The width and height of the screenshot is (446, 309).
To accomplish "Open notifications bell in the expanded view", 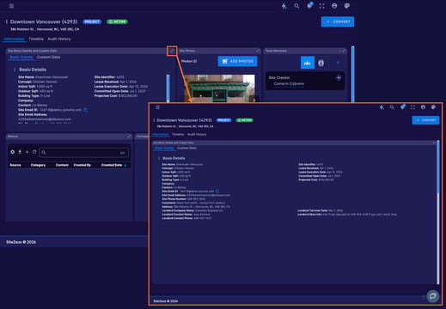I will pos(402,107).
